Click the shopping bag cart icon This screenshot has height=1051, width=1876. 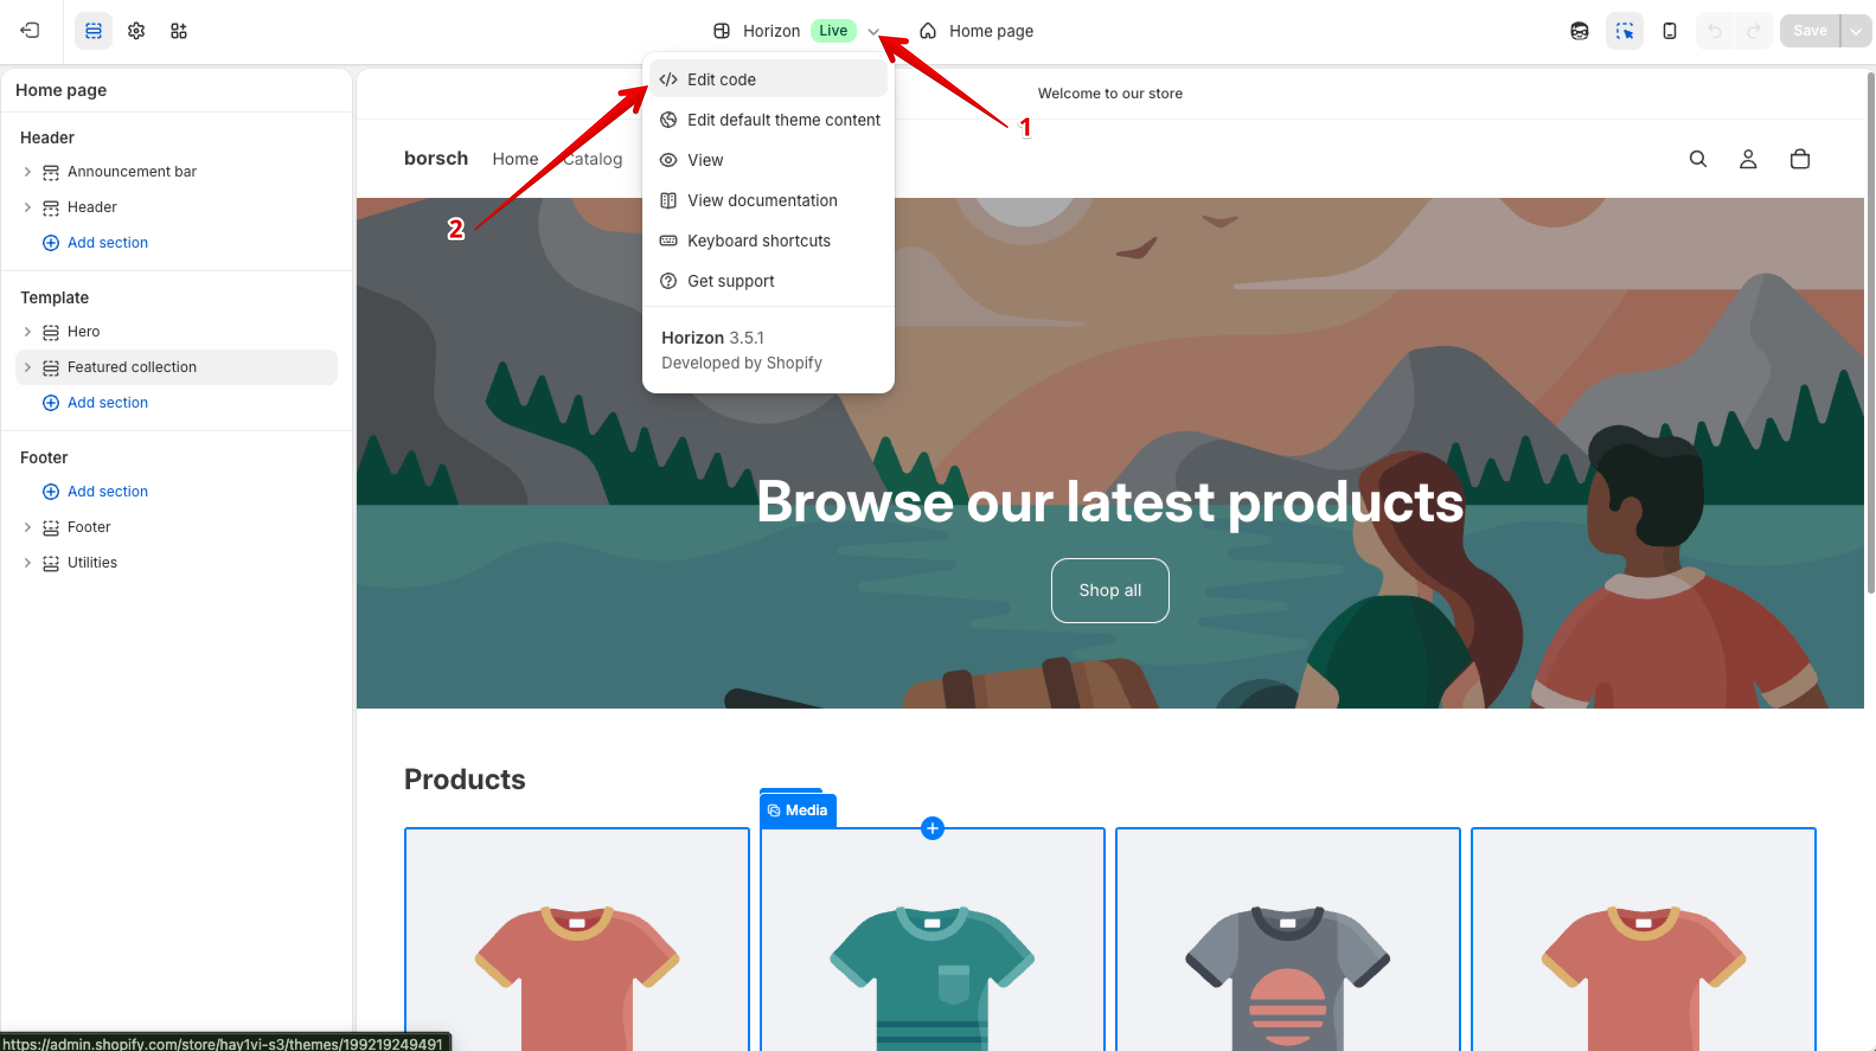coord(1800,159)
